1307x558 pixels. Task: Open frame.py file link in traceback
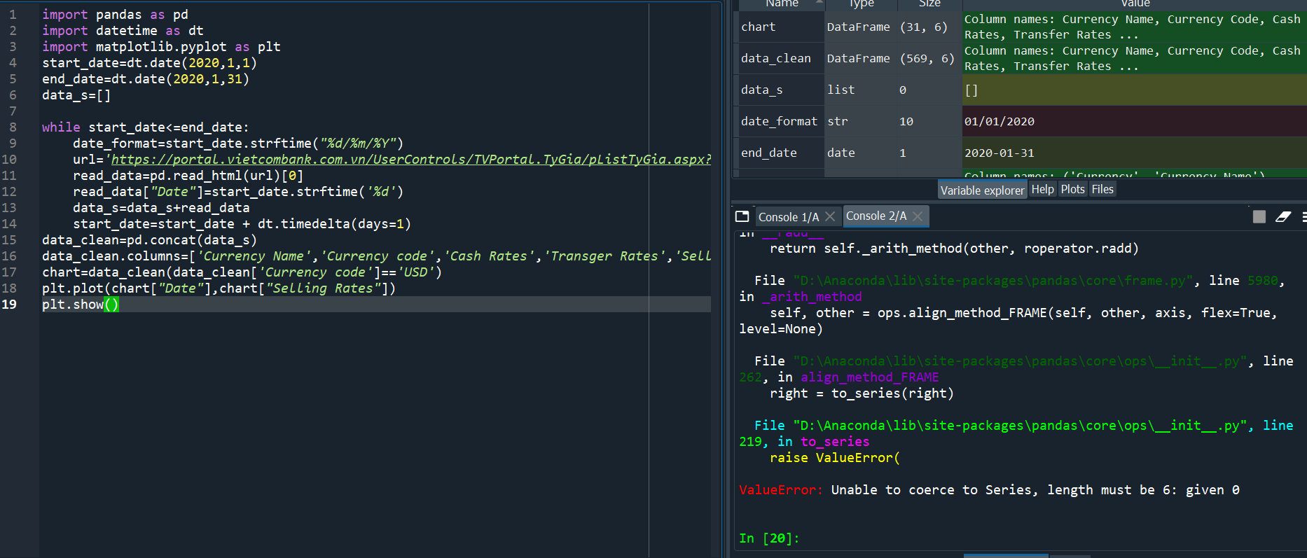(x=993, y=281)
